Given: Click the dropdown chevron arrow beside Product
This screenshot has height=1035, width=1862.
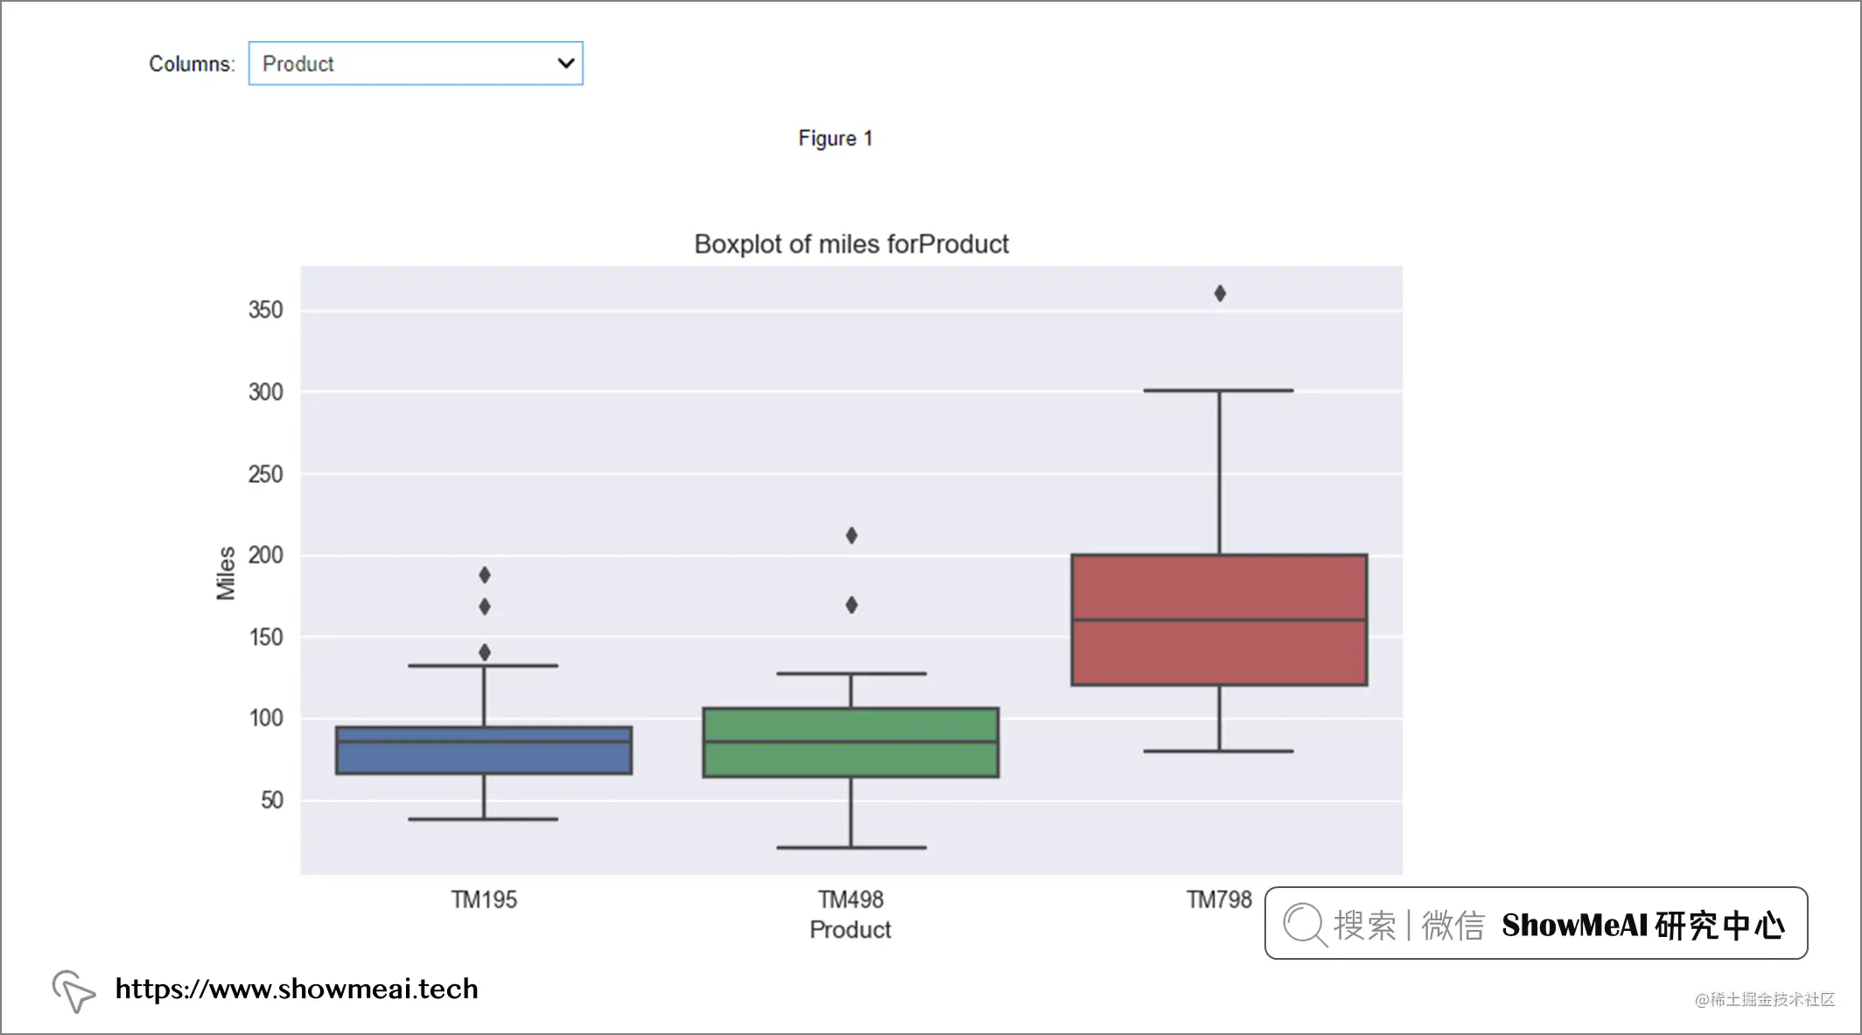Looking at the screenshot, I should pos(565,63).
